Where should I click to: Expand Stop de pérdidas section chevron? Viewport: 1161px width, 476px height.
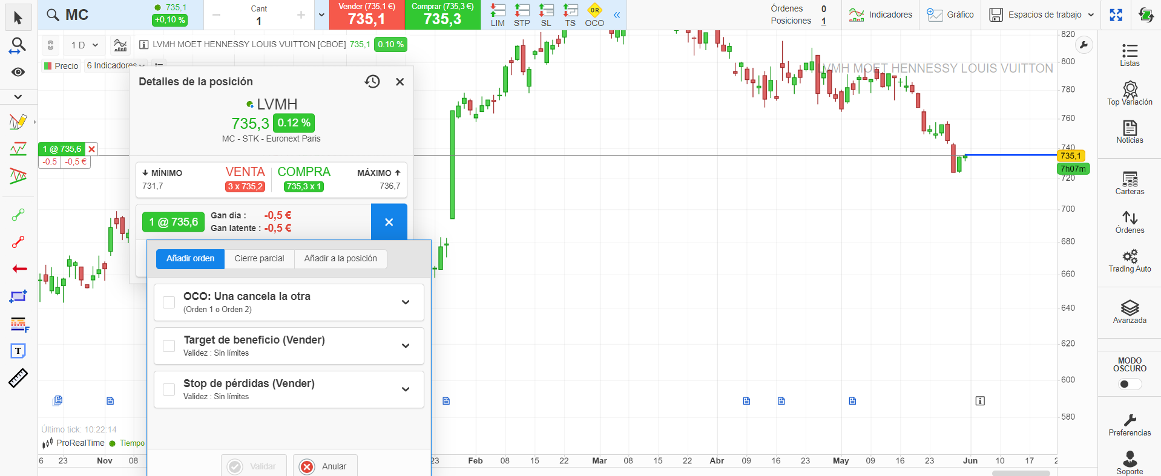(406, 390)
